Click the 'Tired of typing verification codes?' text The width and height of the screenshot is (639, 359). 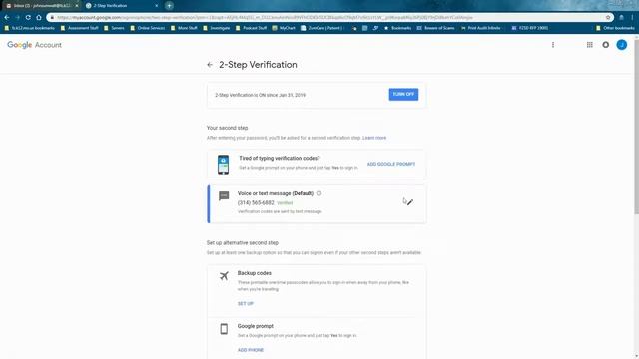[280, 158]
